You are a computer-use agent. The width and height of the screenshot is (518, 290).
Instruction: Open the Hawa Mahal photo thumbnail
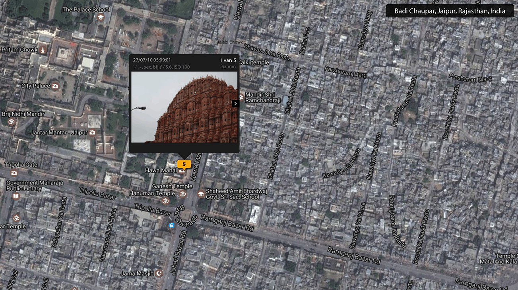184,107
